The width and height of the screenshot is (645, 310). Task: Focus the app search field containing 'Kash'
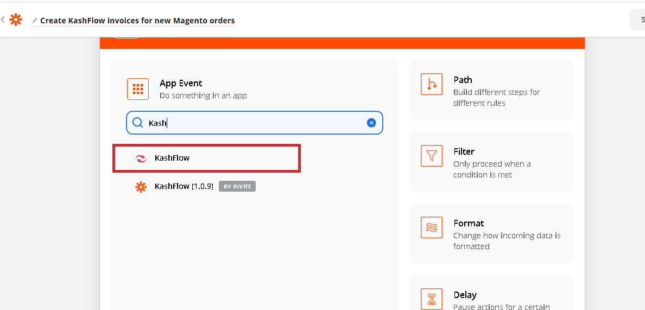tap(255, 123)
